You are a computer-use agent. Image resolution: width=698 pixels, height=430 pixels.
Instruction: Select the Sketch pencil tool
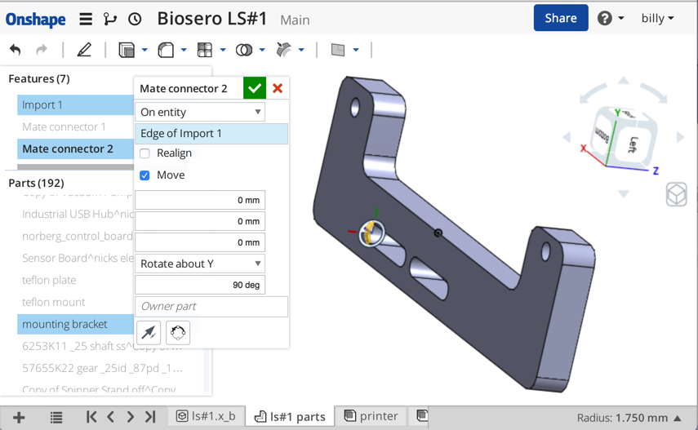click(84, 50)
